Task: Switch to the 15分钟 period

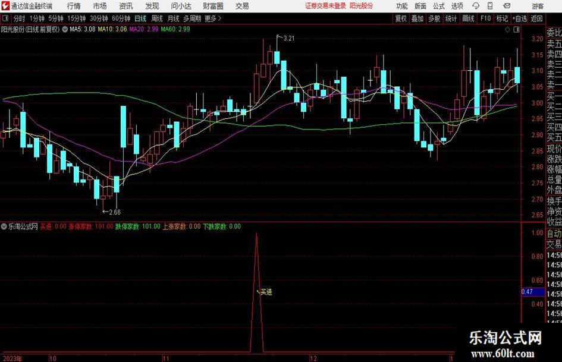Action: click(76, 18)
